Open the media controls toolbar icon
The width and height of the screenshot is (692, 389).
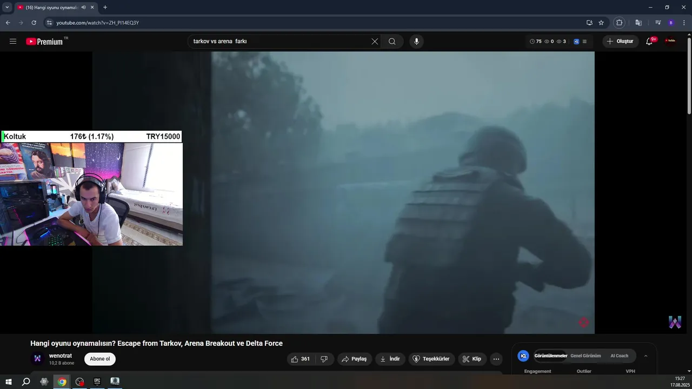pyautogui.click(x=658, y=23)
